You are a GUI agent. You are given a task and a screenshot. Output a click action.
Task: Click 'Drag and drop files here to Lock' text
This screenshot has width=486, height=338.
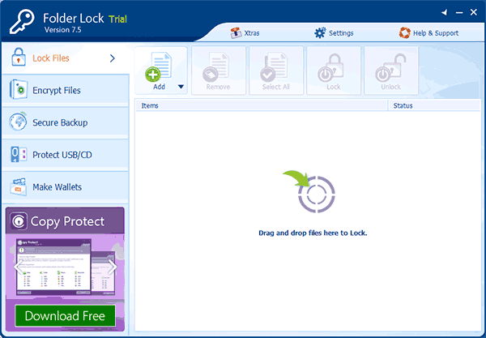coord(313,233)
